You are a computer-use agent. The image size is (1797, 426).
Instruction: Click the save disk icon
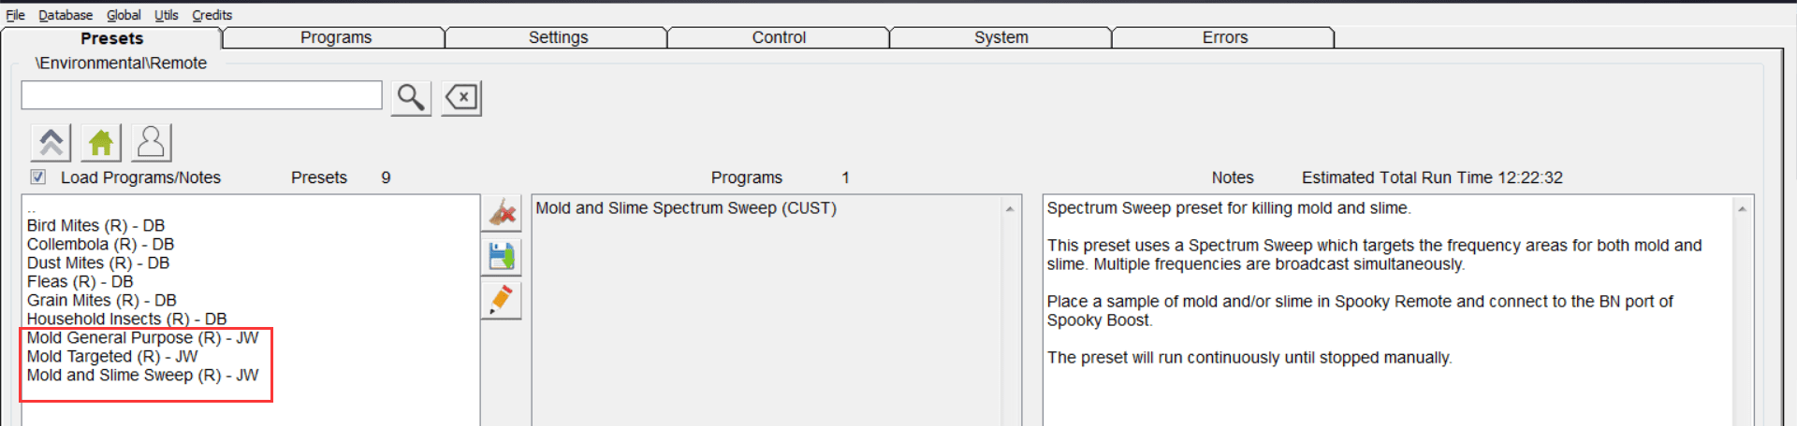coord(502,257)
